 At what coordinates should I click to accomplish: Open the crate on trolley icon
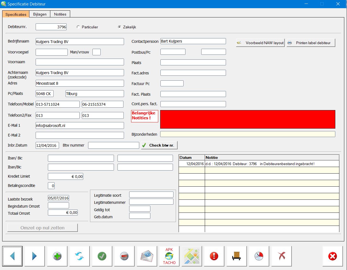[237, 256]
